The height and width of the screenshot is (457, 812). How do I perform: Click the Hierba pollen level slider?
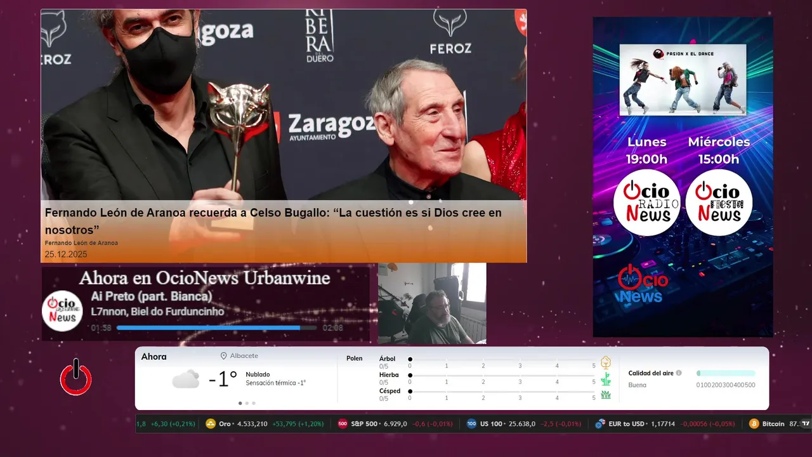pos(502,375)
